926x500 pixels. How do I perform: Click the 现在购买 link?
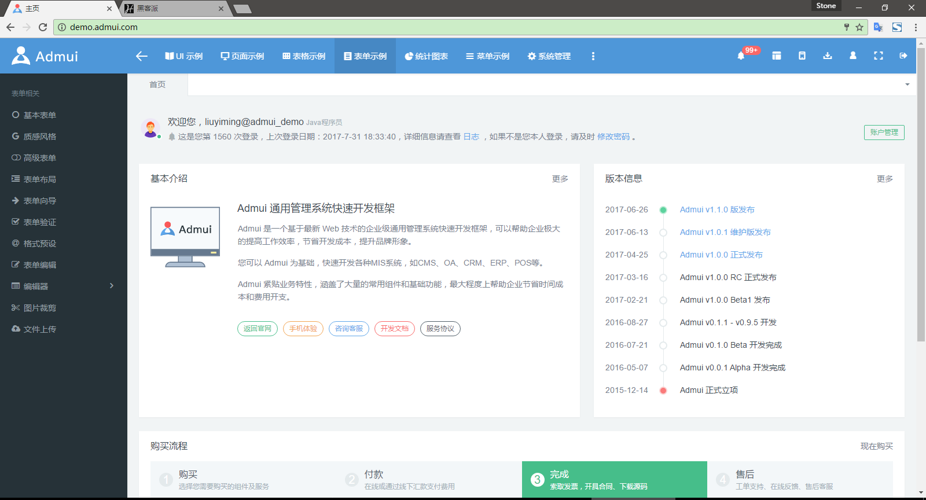877,446
